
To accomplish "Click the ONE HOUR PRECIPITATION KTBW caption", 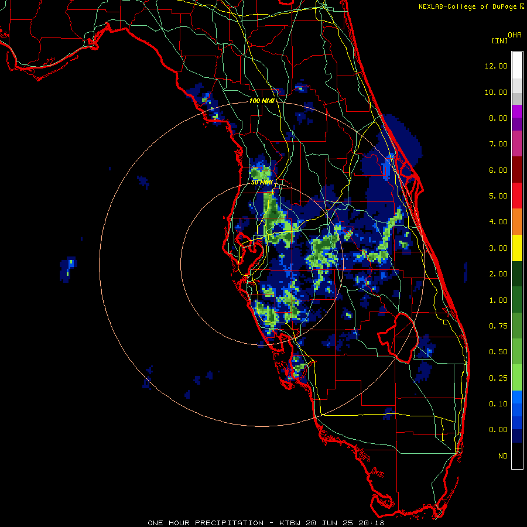I will tap(266, 523).
